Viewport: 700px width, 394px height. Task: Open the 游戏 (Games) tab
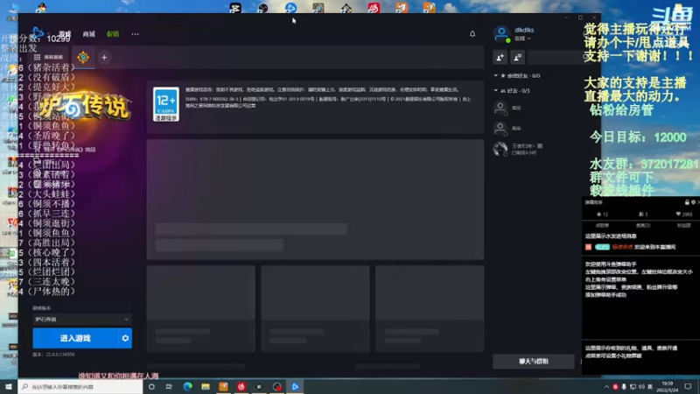click(65, 34)
